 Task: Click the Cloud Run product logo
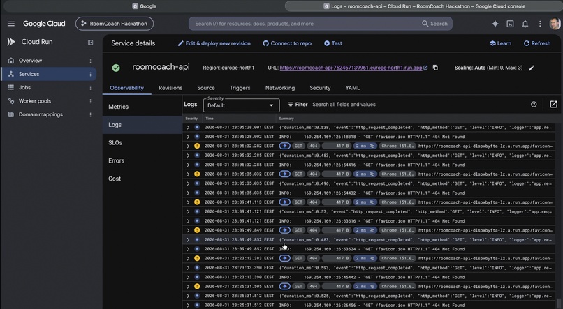tap(10, 42)
